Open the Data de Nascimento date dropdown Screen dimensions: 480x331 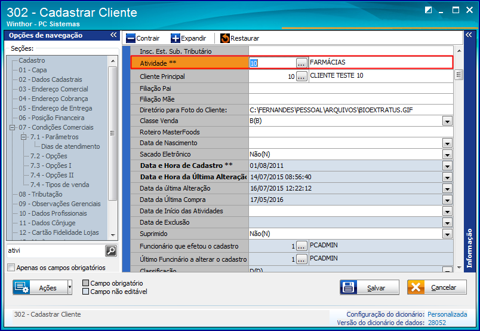point(447,143)
